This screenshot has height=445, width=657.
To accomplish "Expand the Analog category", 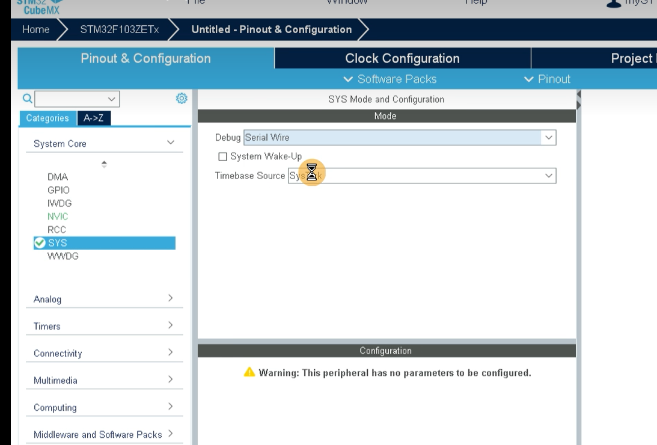I will point(104,299).
